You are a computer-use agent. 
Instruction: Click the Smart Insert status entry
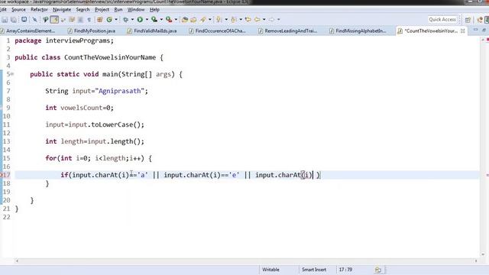[x=314, y=270]
